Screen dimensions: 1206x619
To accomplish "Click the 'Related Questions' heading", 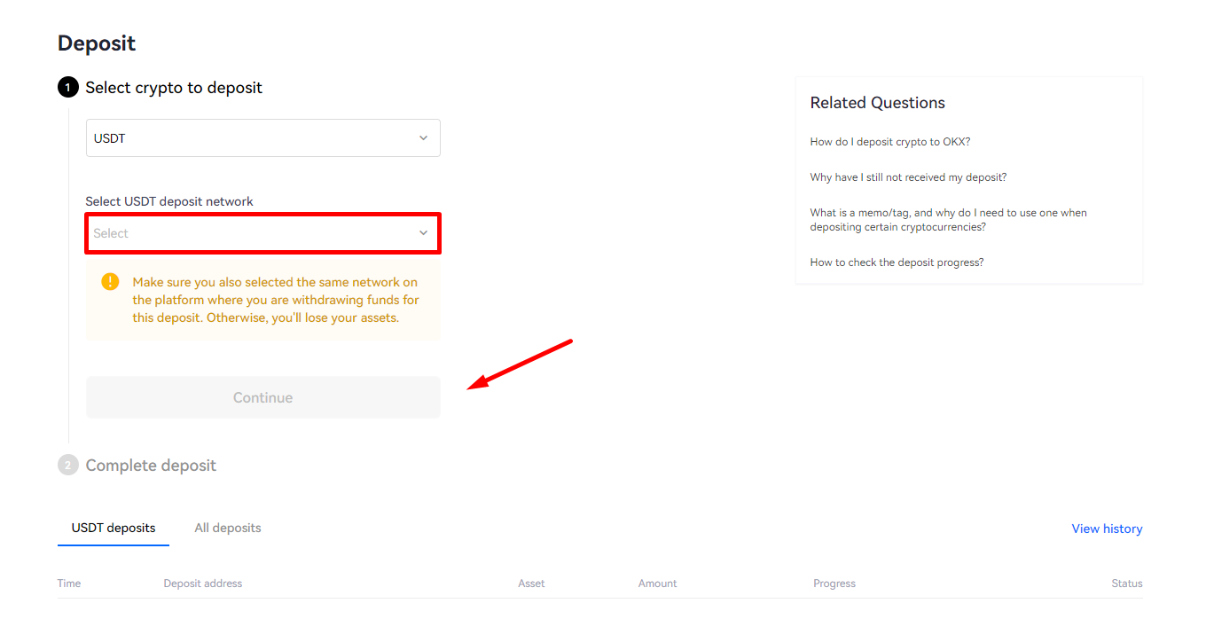I will point(877,103).
